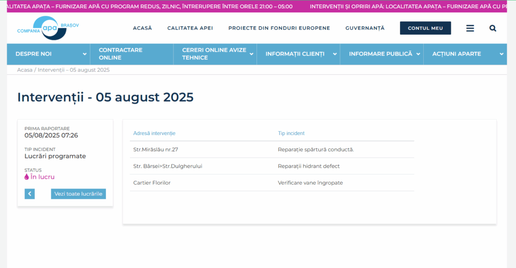The width and height of the screenshot is (516, 268).
Task: Click the Contul Meu button
Action: pos(426,28)
